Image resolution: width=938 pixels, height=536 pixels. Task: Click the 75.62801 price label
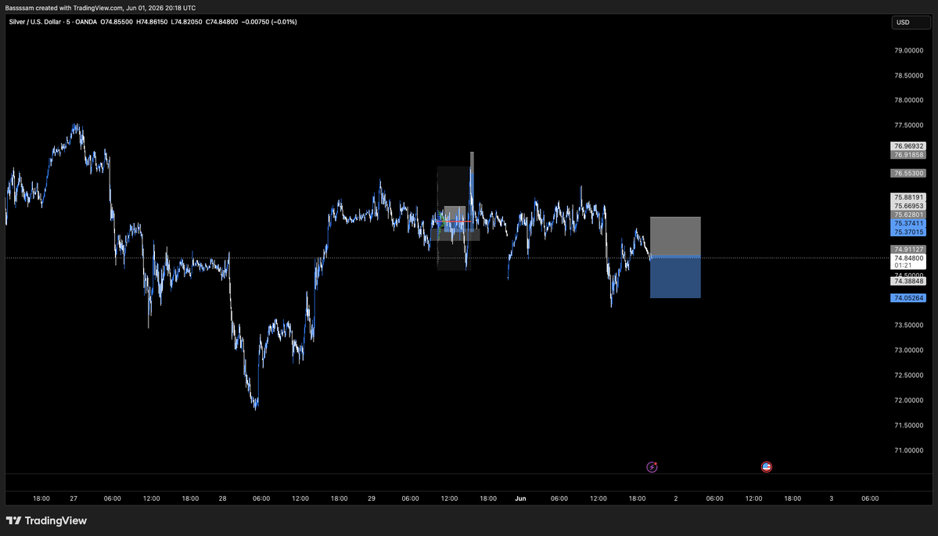click(x=908, y=214)
